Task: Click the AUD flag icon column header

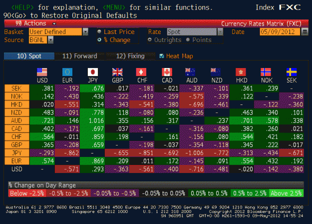Action: coord(190,72)
